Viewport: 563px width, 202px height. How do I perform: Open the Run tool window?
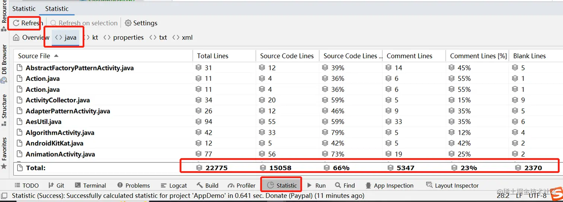tap(316, 185)
